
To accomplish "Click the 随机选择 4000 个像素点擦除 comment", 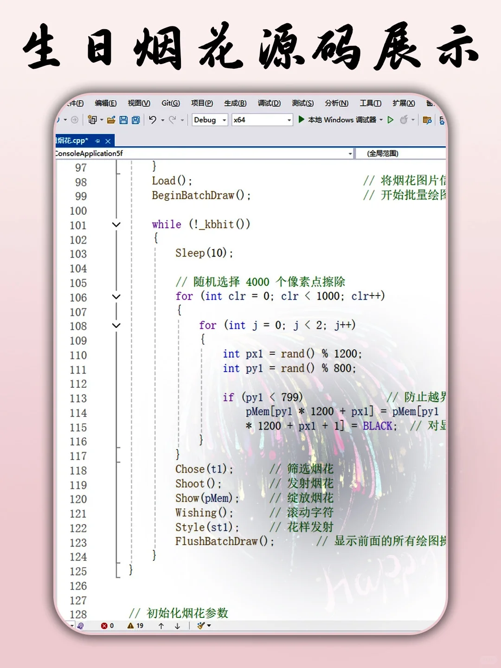I will [260, 282].
